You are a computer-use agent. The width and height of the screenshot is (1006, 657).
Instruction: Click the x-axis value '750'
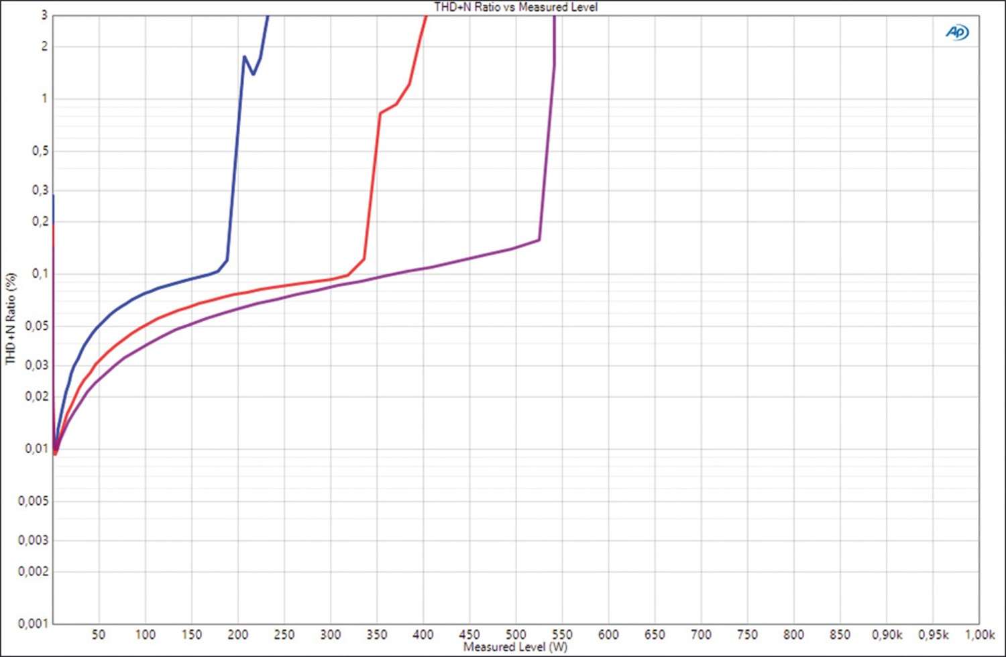tap(747, 634)
